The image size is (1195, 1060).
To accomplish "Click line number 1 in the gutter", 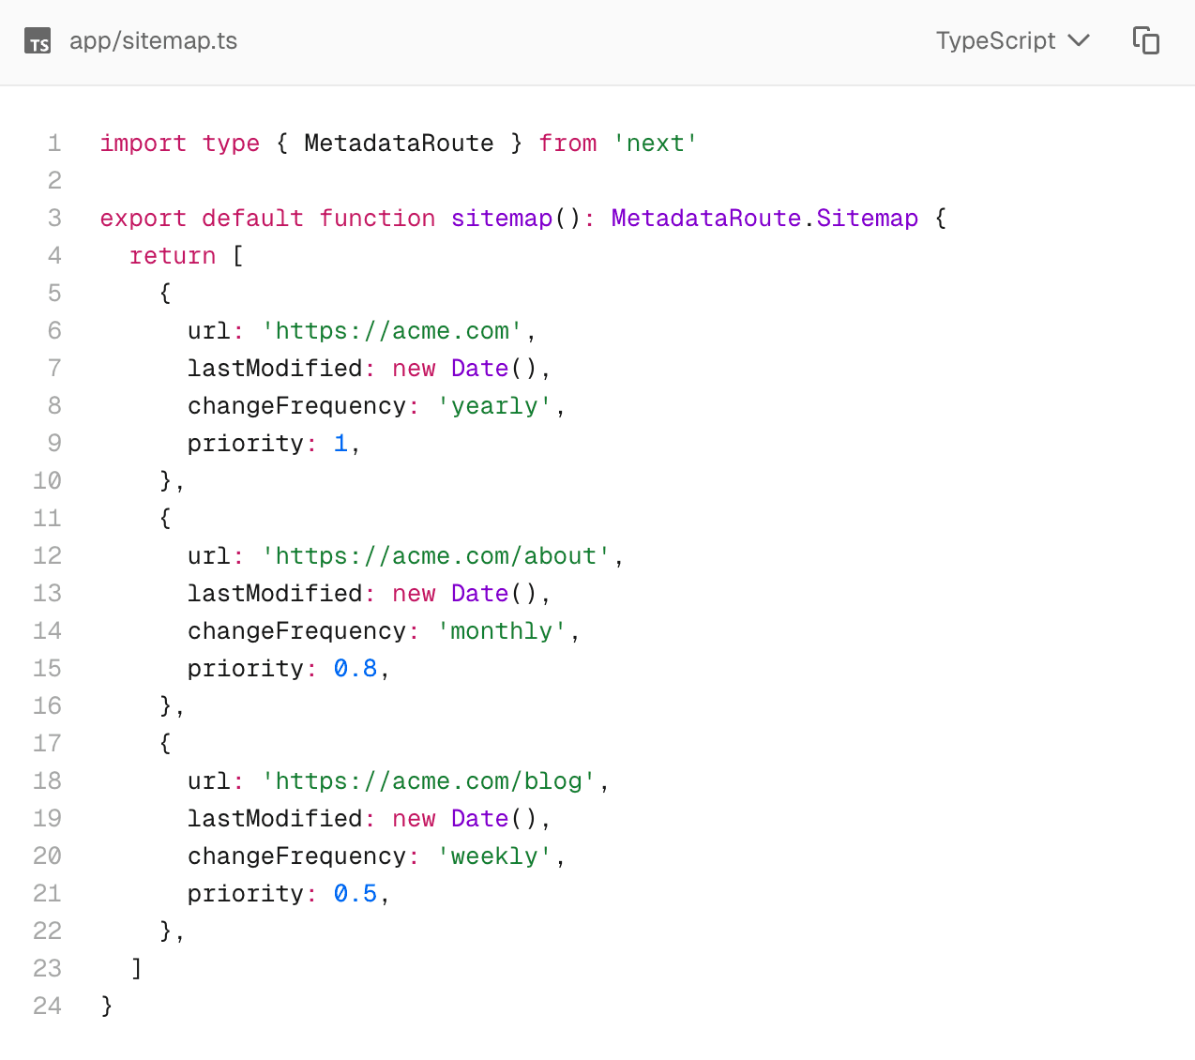I will click(x=53, y=143).
